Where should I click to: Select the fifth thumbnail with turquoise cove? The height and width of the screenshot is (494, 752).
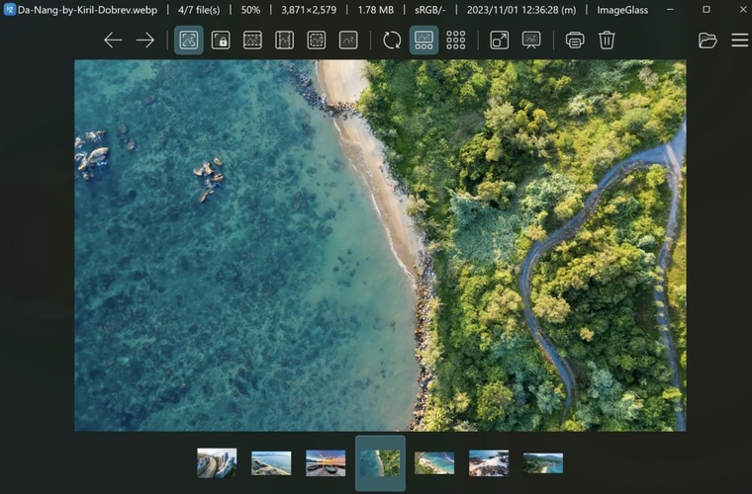pos(434,463)
